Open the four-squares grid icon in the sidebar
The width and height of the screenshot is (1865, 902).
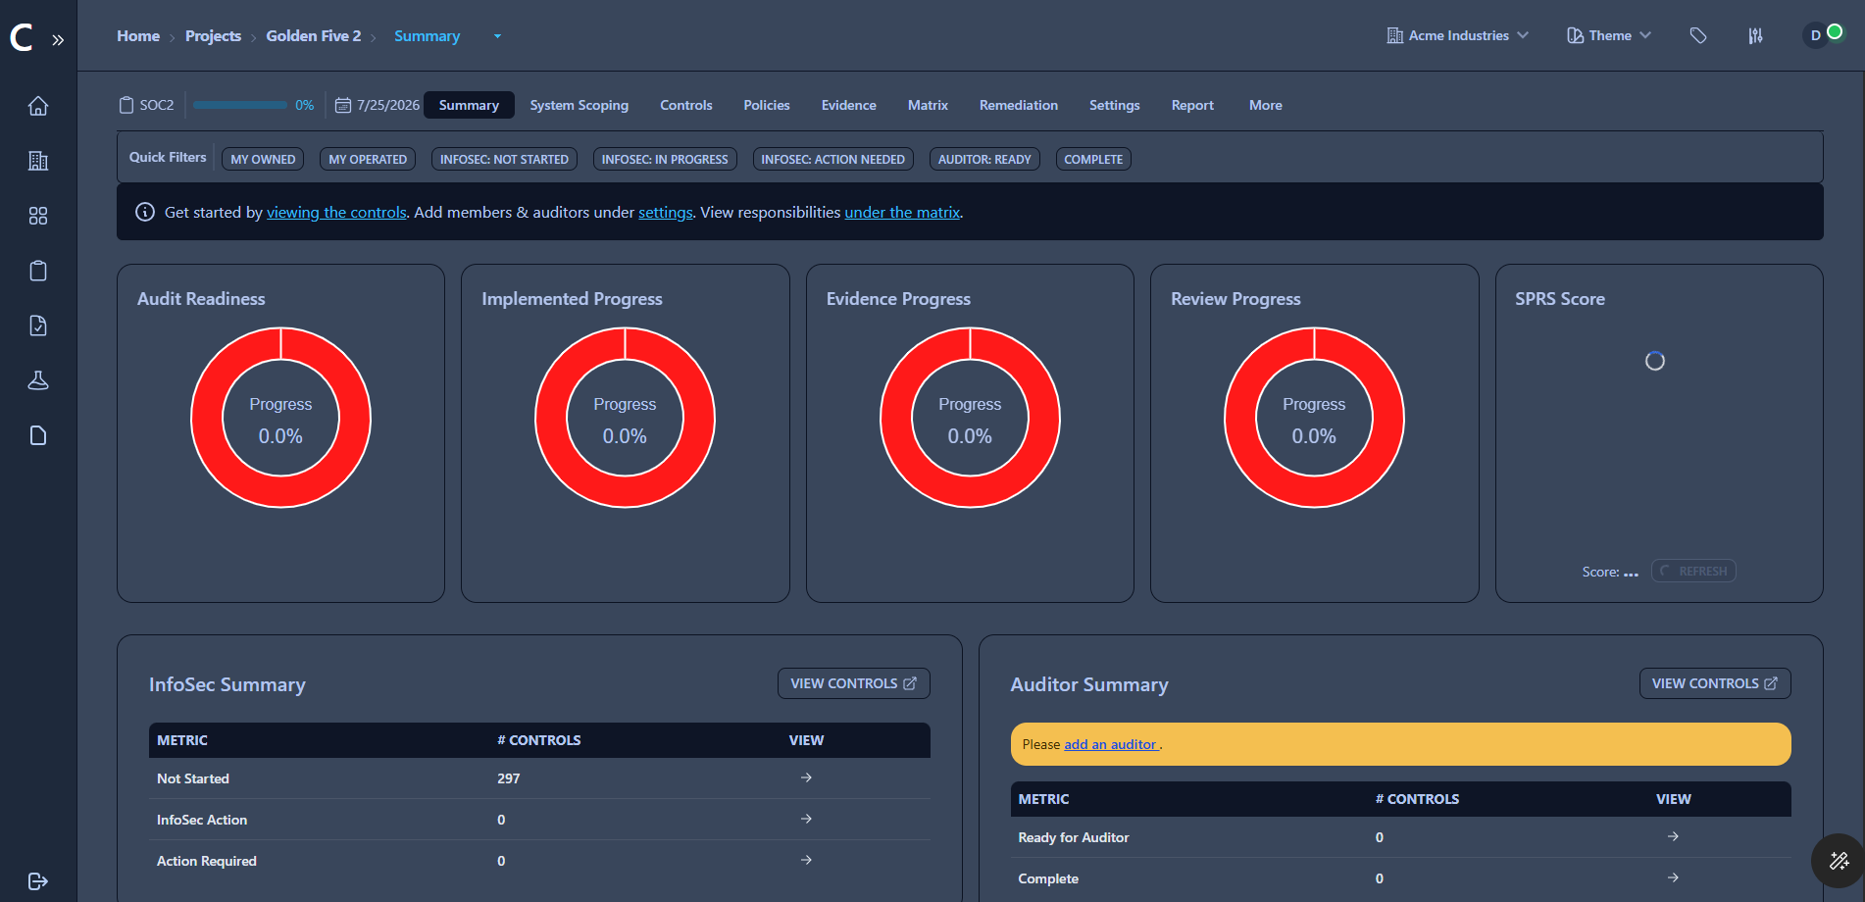38,215
